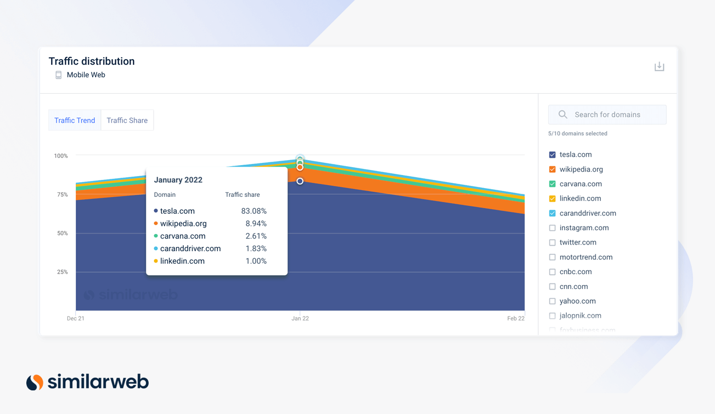Click the Feb 22 axis label

(x=516, y=319)
